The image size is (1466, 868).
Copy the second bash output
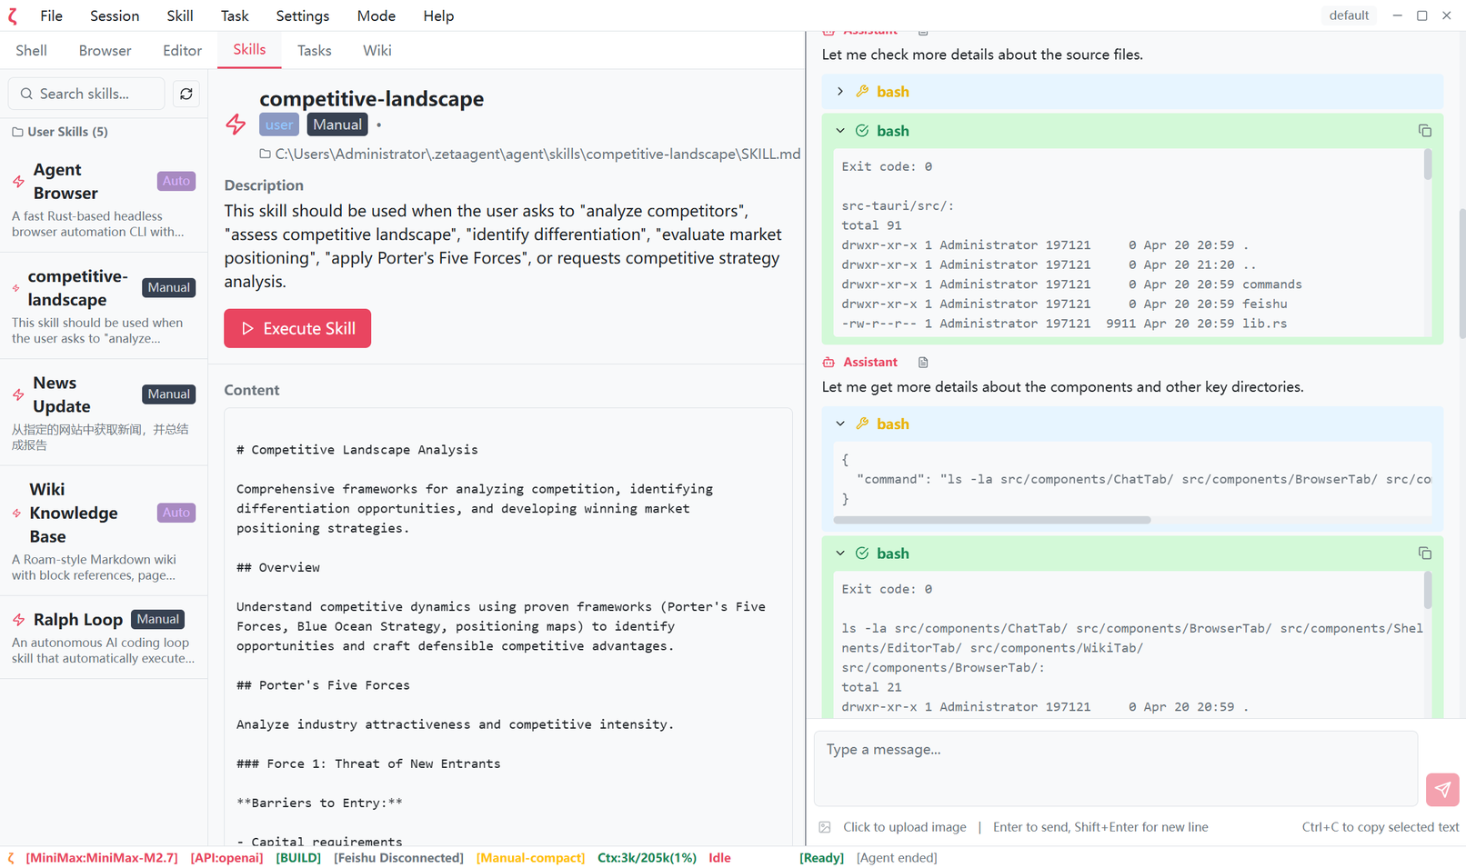tap(1424, 554)
